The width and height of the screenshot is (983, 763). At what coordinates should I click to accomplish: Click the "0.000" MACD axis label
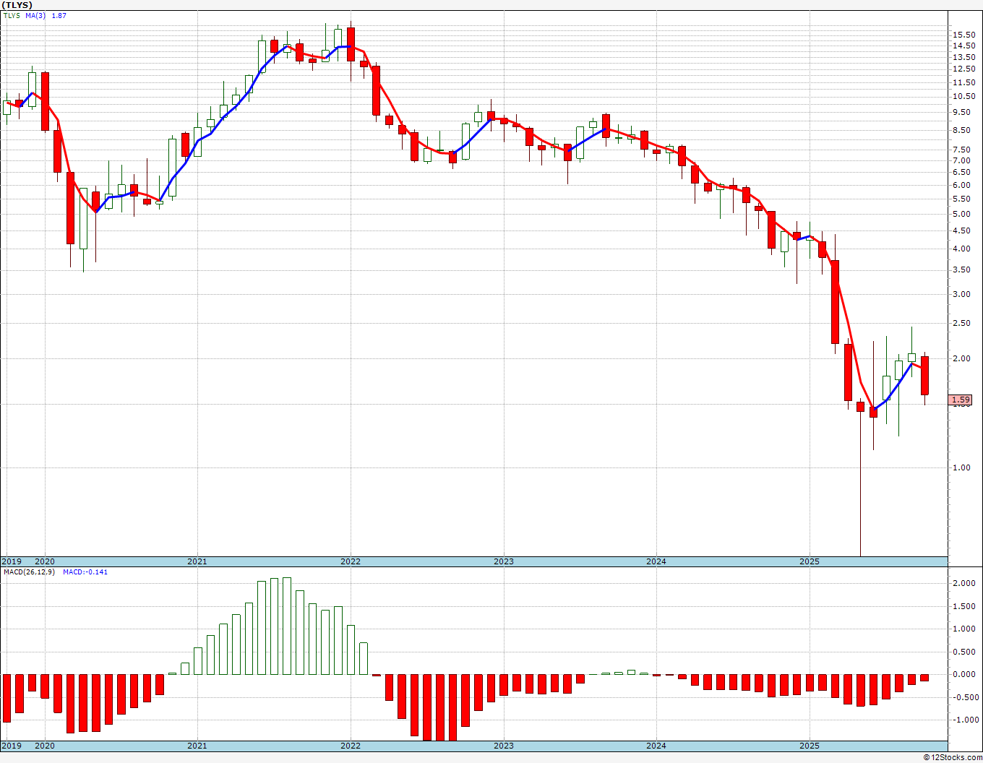(963, 675)
